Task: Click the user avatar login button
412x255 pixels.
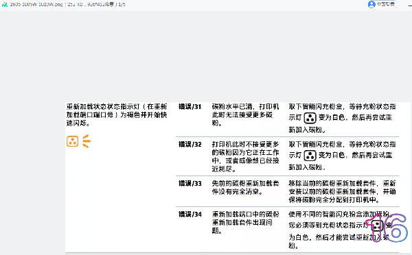Action: [x=382, y=4]
